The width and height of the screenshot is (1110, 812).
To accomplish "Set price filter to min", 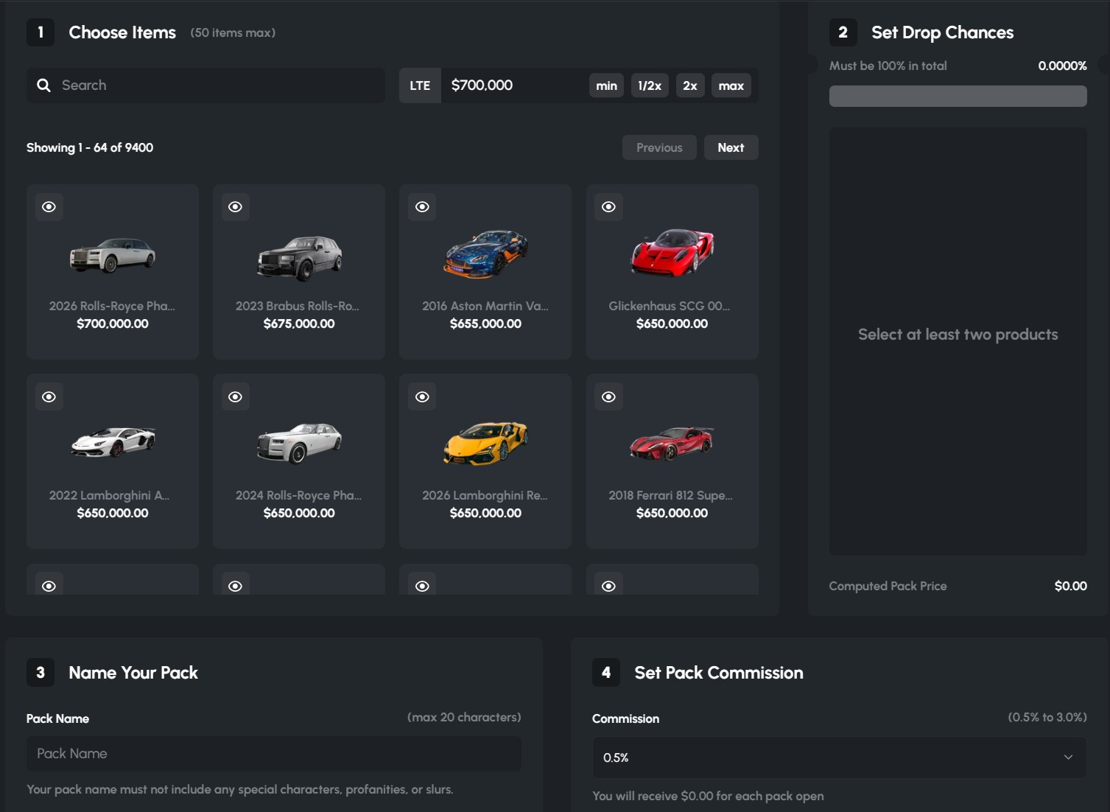I will pyautogui.click(x=606, y=85).
